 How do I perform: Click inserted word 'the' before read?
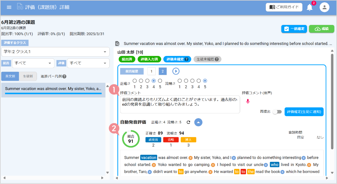(251, 172)
